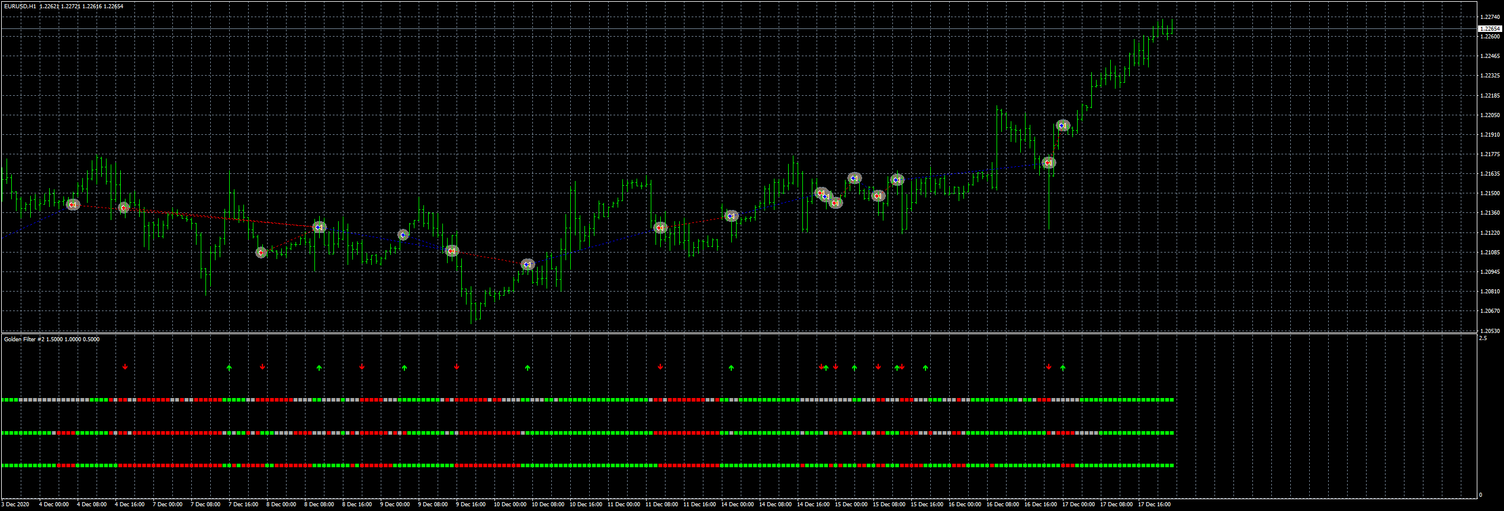Screen dimensions: 1504x511
Task: Click the 14 Dec 08:00 time axis label
Action: pyautogui.click(x=775, y=504)
